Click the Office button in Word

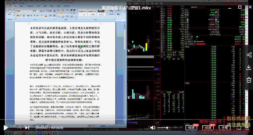point(9,4)
